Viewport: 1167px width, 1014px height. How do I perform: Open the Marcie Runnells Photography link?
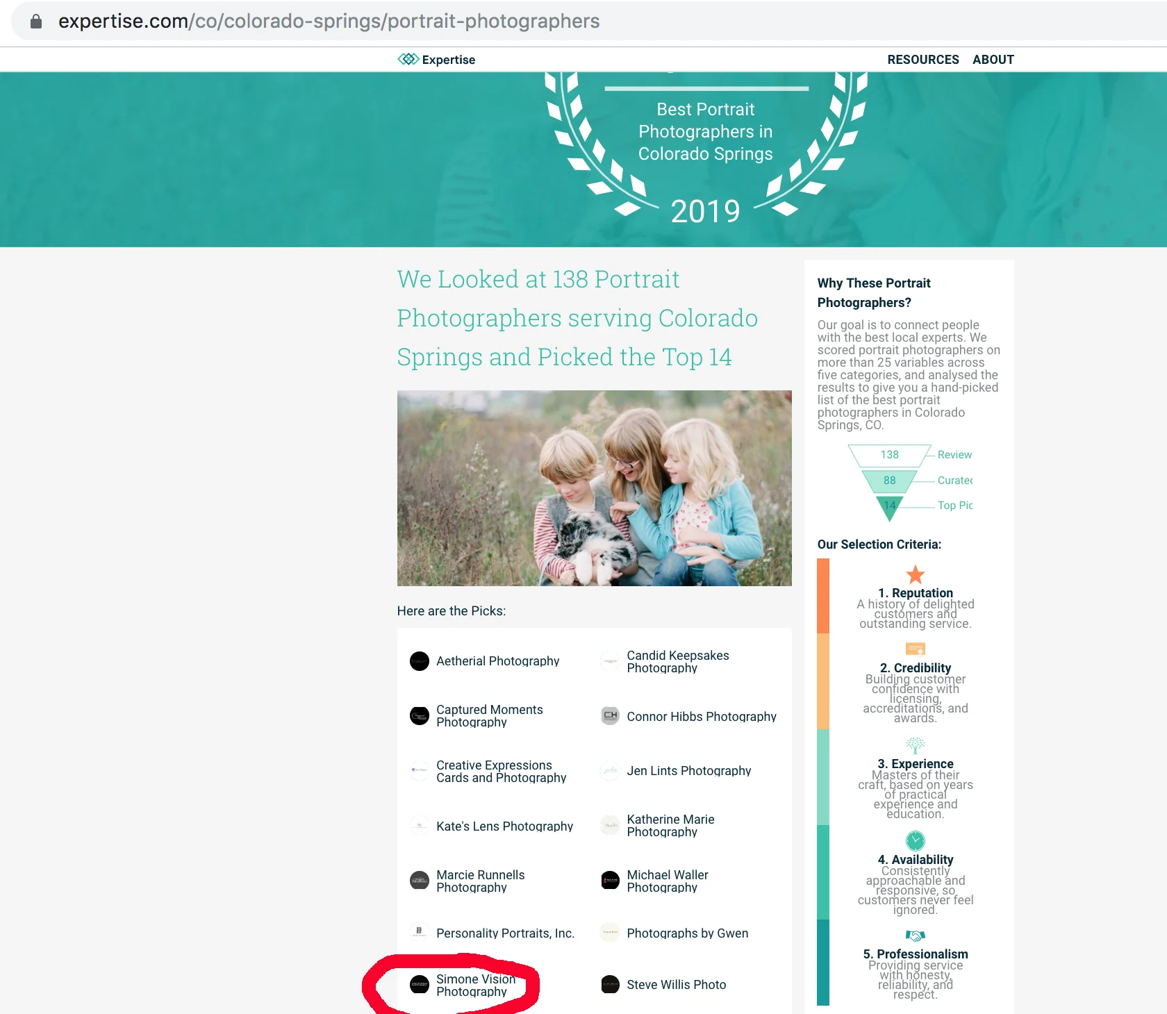tap(481, 881)
